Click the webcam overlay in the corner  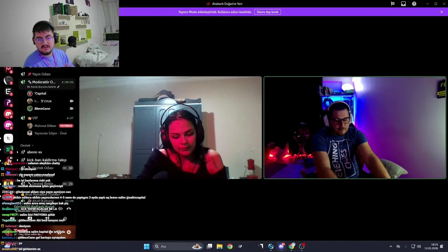pyautogui.click(x=59, y=33)
